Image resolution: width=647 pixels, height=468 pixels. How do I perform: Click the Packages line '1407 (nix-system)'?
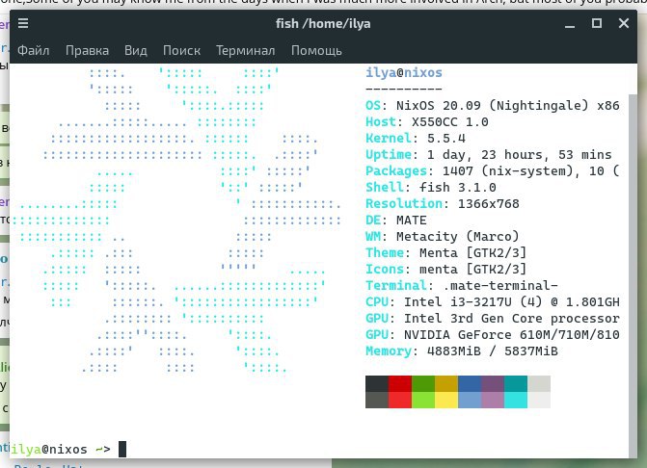coord(507,171)
